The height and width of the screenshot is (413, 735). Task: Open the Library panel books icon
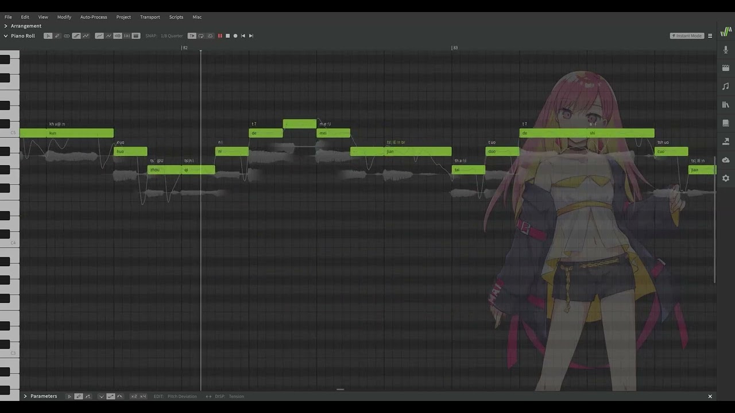point(726,105)
